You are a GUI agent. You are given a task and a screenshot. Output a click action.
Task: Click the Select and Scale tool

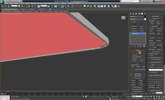(x=38, y=6)
